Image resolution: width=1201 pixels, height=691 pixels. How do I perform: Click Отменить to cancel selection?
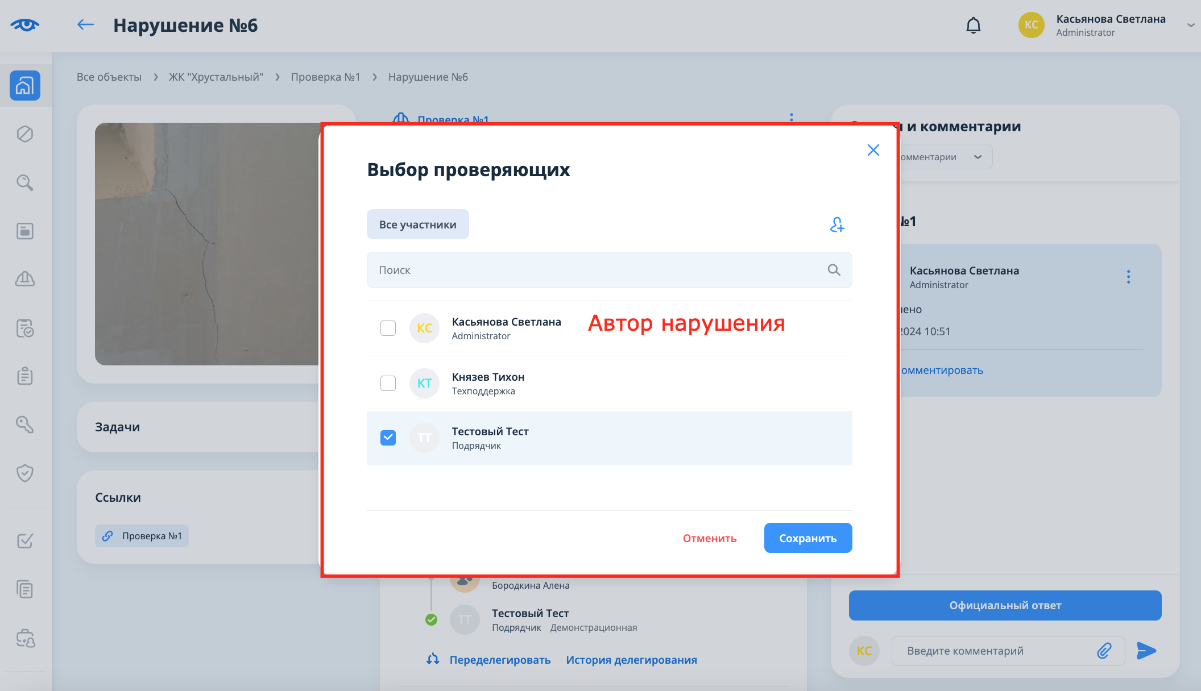point(709,538)
